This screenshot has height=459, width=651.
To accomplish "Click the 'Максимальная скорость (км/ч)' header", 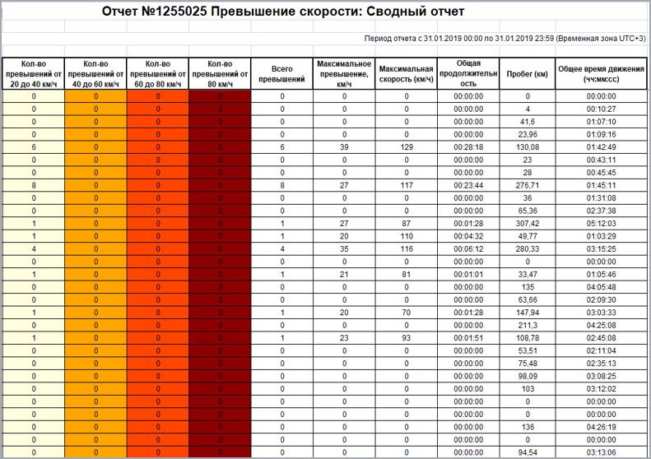I will (x=406, y=74).
